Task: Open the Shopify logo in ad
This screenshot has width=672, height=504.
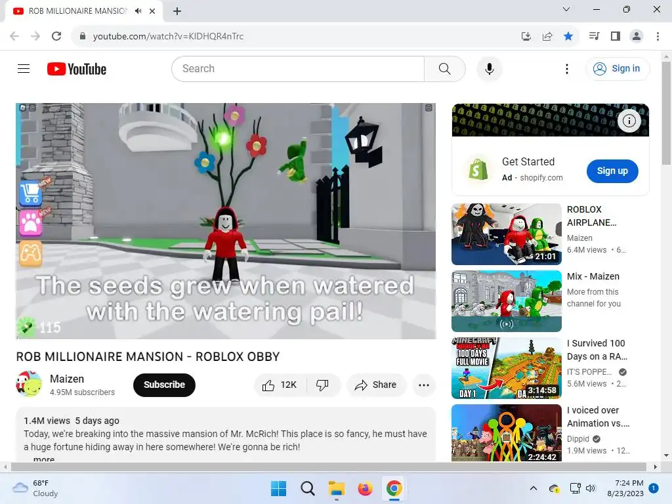Action: pyautogui.click(x=478, y=169)
